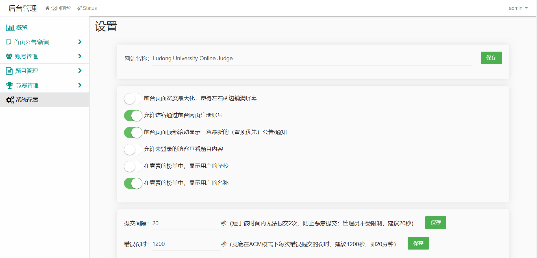Disable visitor registration via frontend

click(133, 115)
